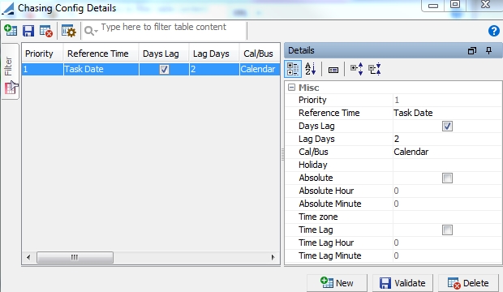Click the Time zone value field
503x292 pixels.
click(x=447, y=217)
